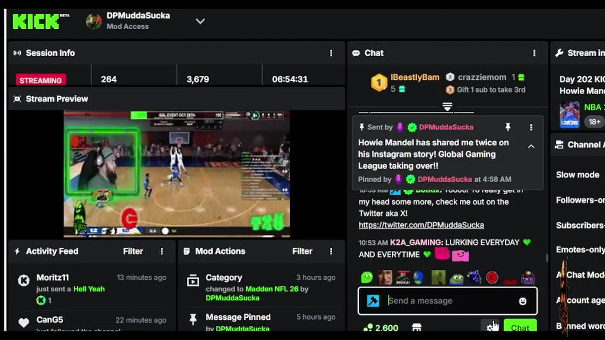
Task: Open the Activity Feed Filter
Action: [x=133, y=251]
